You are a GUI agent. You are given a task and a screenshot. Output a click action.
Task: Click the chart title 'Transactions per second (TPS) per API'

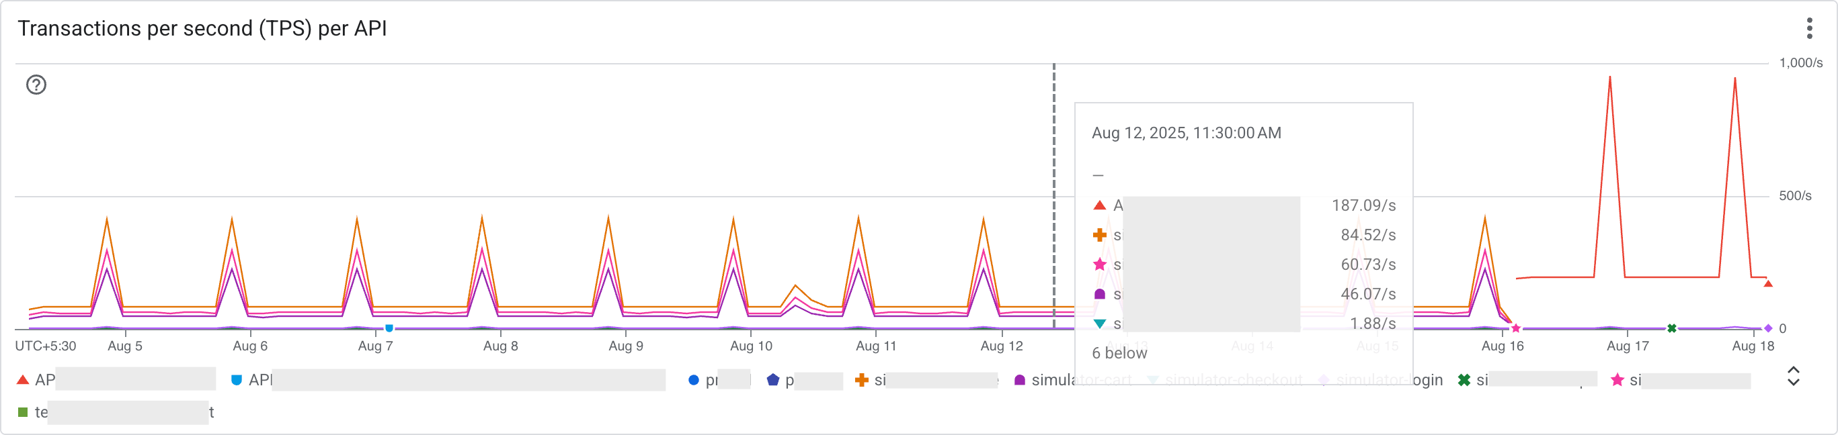pos(202,28)
